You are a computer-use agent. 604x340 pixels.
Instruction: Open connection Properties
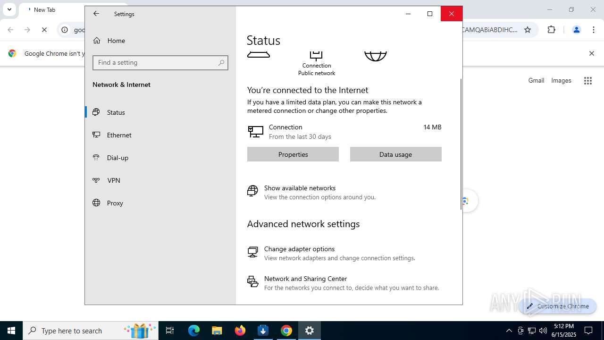[293, 154]
